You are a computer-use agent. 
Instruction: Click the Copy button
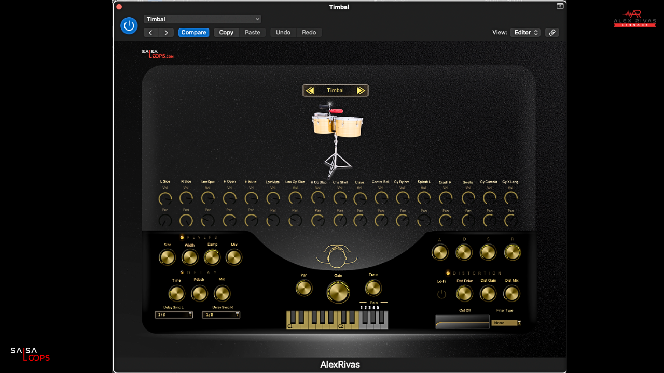coord(226,32)
